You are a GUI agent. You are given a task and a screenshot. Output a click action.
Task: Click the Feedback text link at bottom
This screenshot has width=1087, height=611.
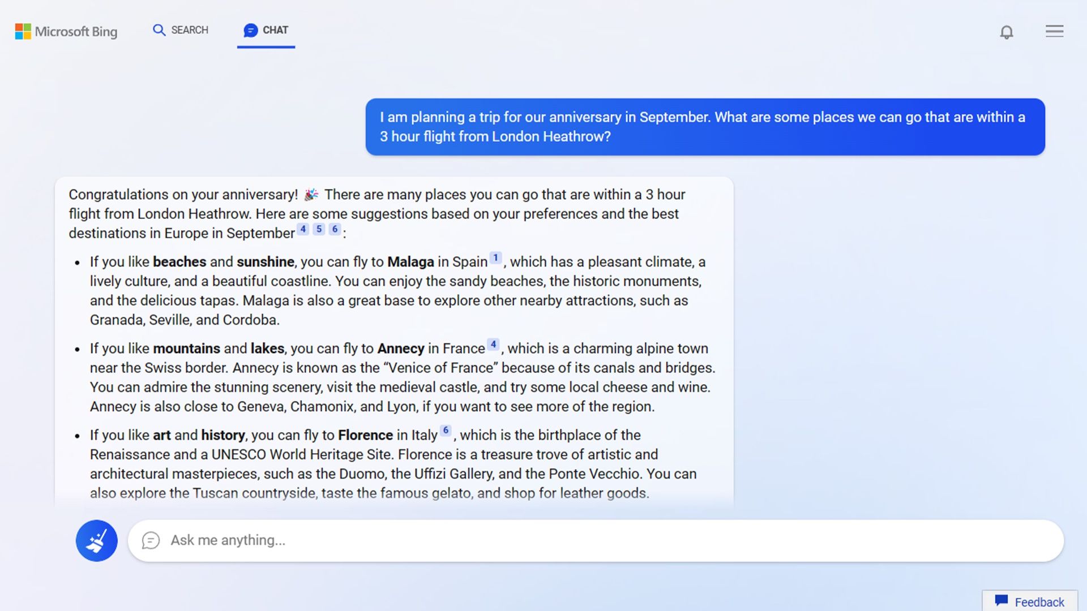point(1040,601)
